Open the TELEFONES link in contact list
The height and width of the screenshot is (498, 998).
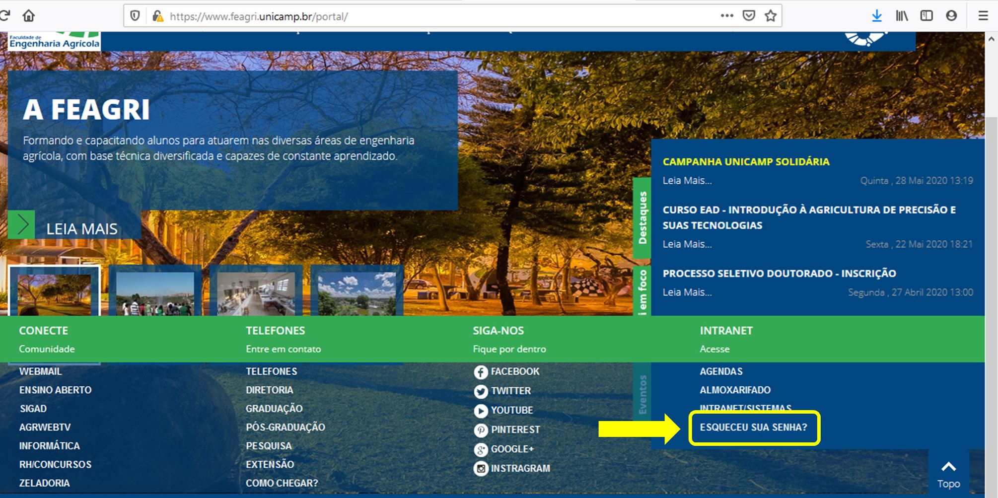tap(271, 371)
